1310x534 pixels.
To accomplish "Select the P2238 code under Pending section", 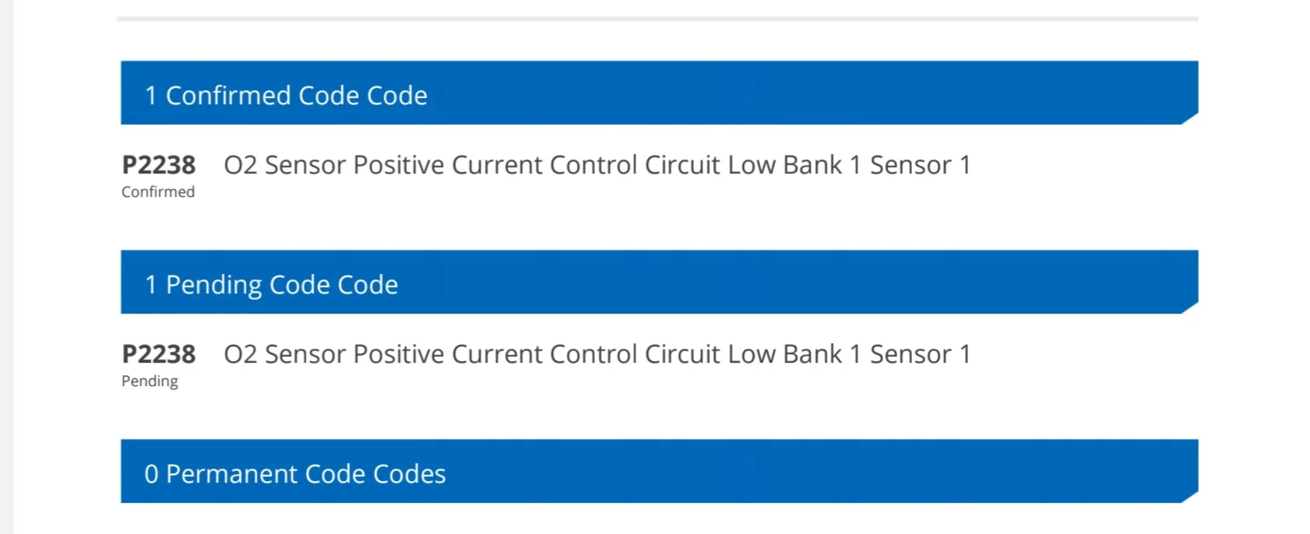I will [x=159, y=354].
